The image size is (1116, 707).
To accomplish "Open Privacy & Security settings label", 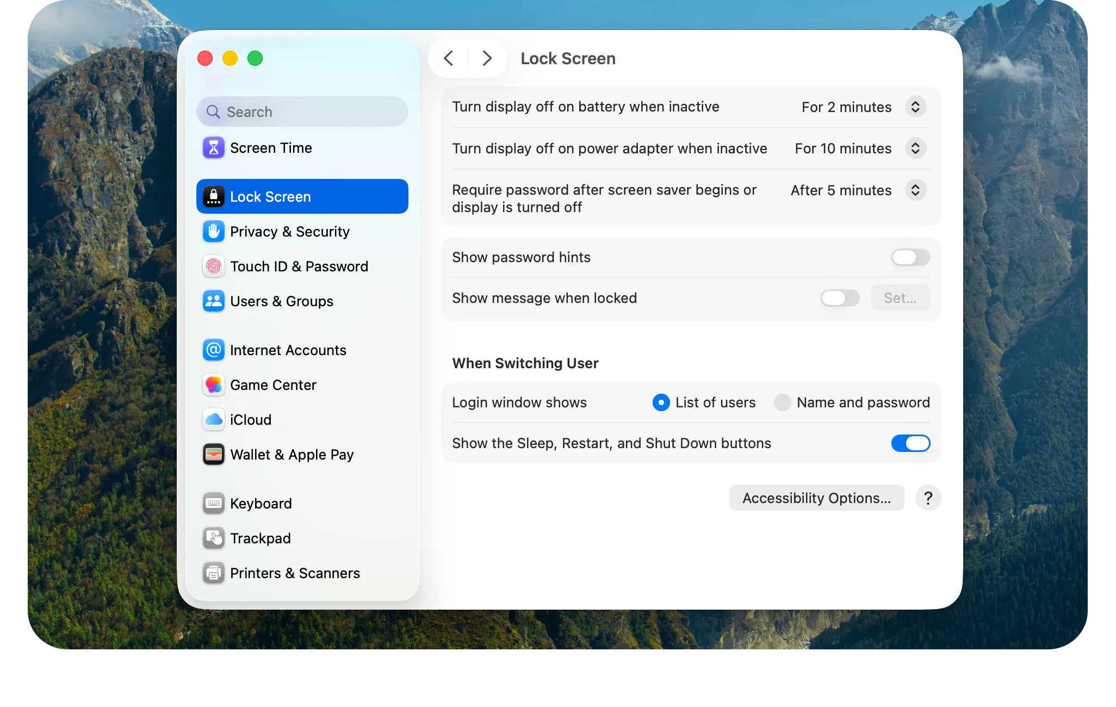I will (x=290, y=232).
